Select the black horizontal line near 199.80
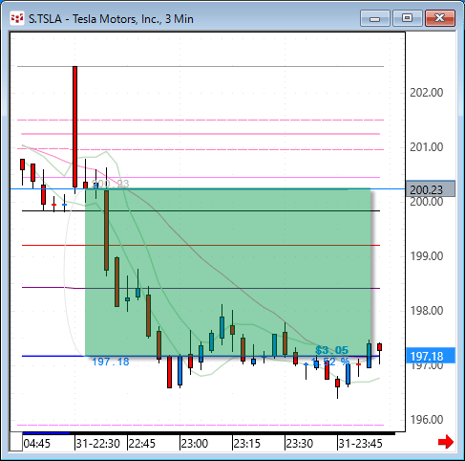This screenshot has height=461, width=465. pyautogui.click(x=201, y=211)
